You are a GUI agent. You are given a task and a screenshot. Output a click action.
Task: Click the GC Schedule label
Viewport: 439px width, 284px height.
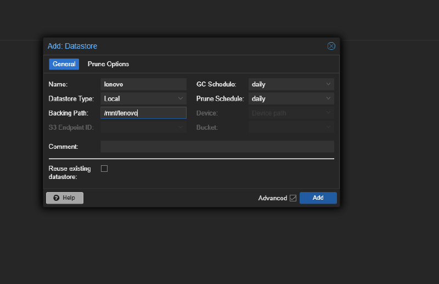click(x=216, y=84)
